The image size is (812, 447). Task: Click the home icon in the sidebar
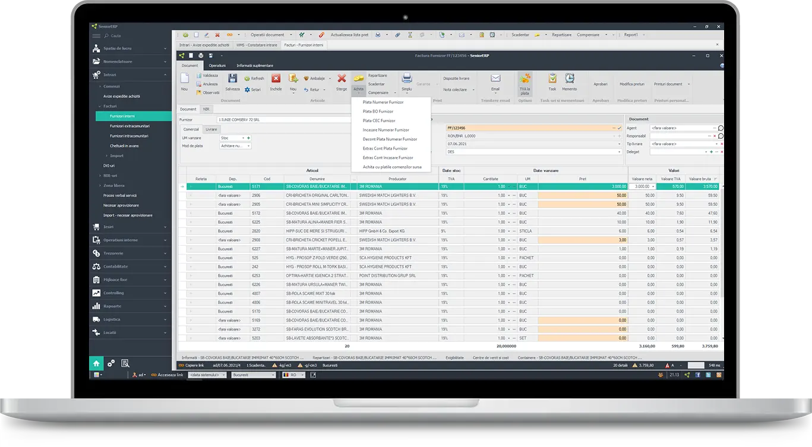click(x=97, y=363)
